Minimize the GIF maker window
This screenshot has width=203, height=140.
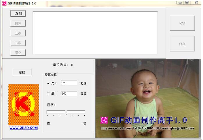pyautogui.click(x=180, y=3)
